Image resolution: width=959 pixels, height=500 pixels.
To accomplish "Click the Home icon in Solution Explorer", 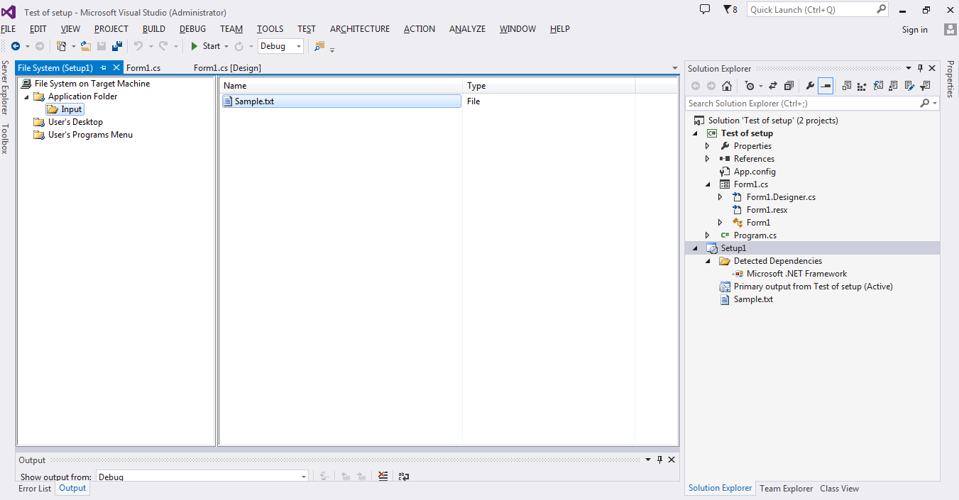I will (727, 86).
